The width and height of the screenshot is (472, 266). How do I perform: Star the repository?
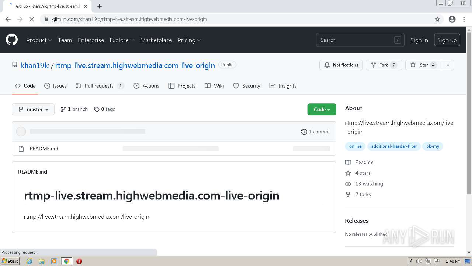point(423,65)
